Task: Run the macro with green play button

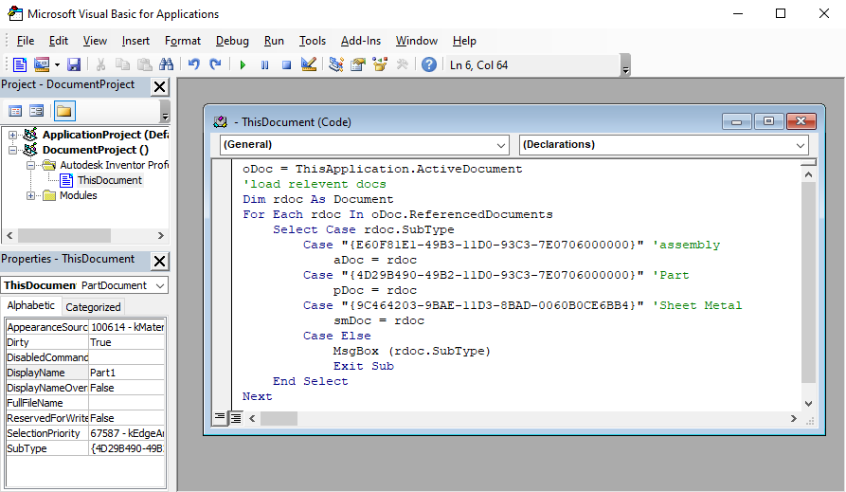Action: coord(243,64)
